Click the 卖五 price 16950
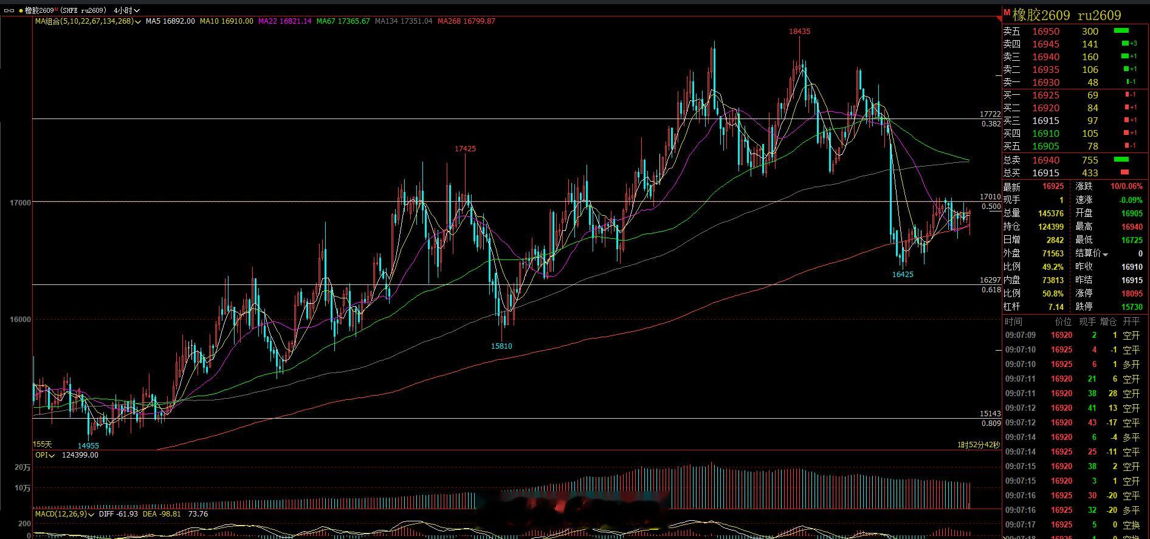This screenshot has width=1150, height=539. pos(1045,32)
